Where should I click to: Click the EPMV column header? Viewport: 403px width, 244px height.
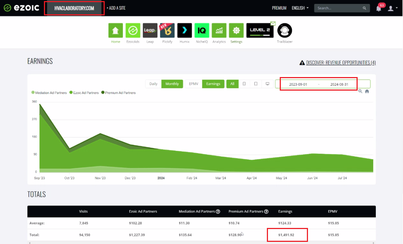tap(333, 212)
